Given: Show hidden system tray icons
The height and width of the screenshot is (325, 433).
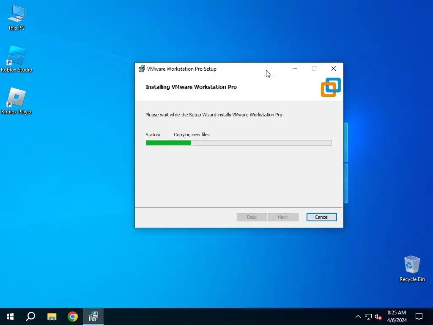Looking at the screenshot, I should (x=358, y=317).
